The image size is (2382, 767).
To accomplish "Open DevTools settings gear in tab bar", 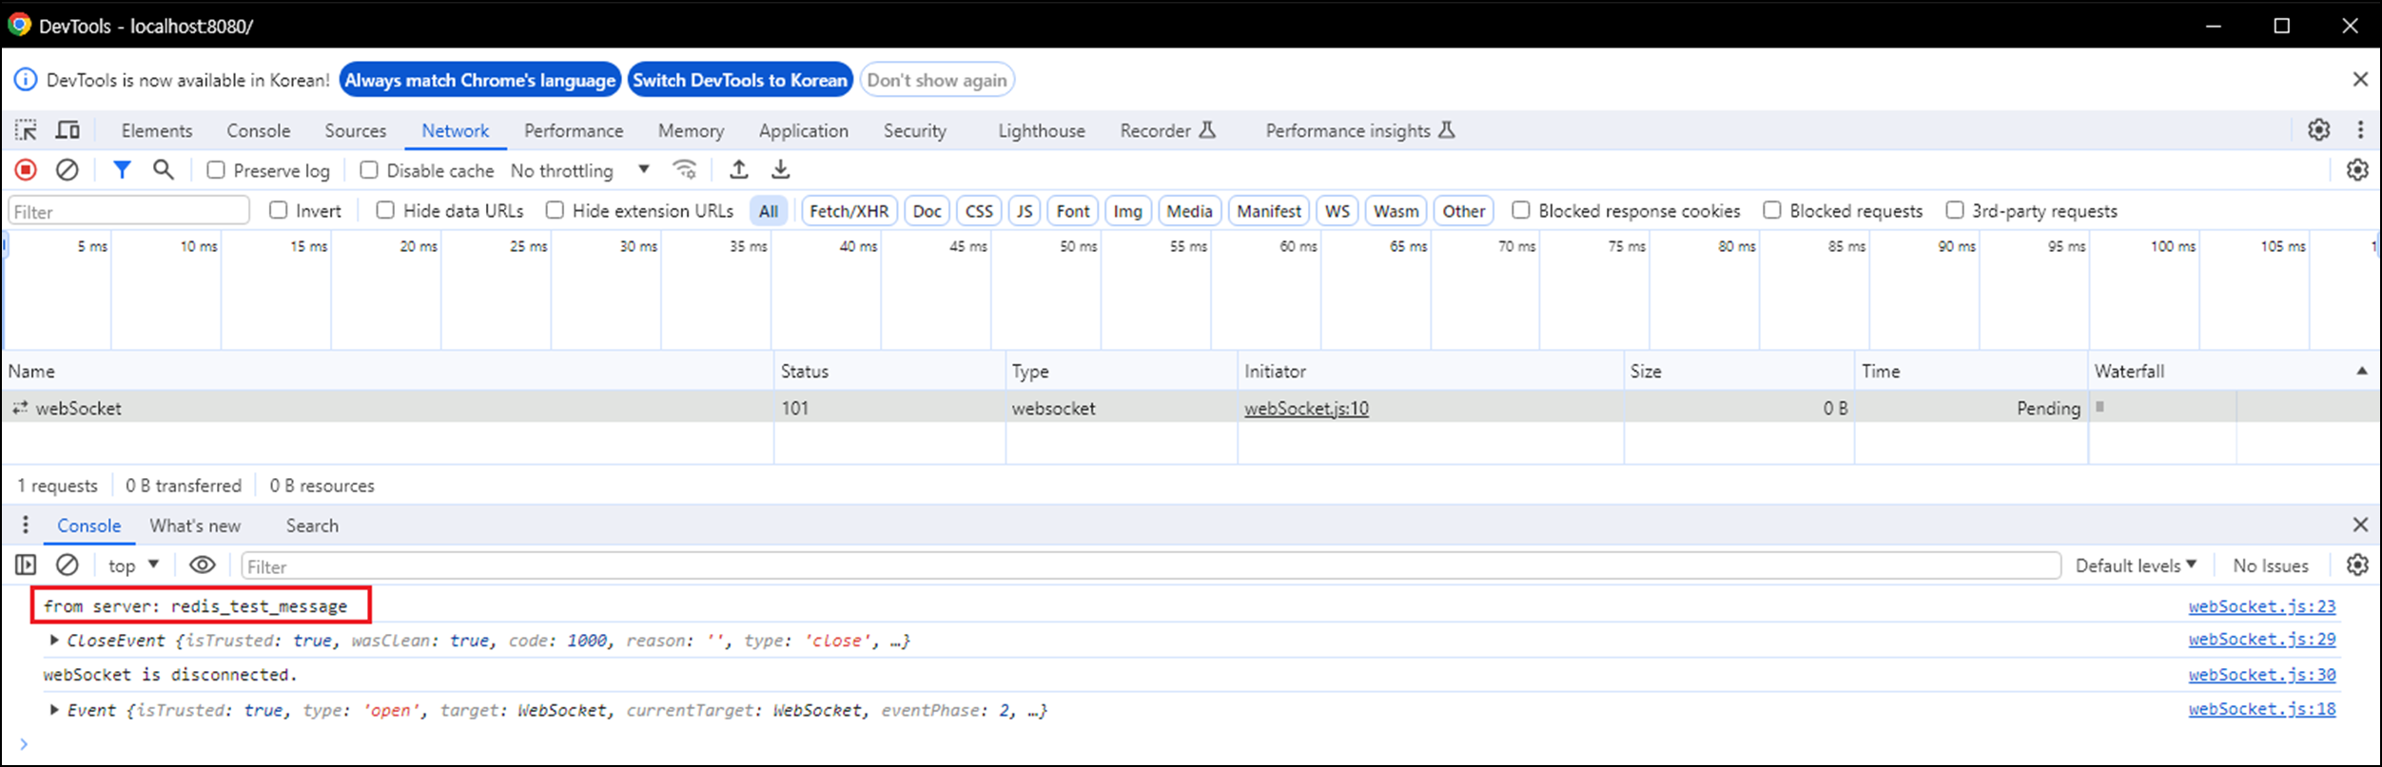I will [2319, 130].
